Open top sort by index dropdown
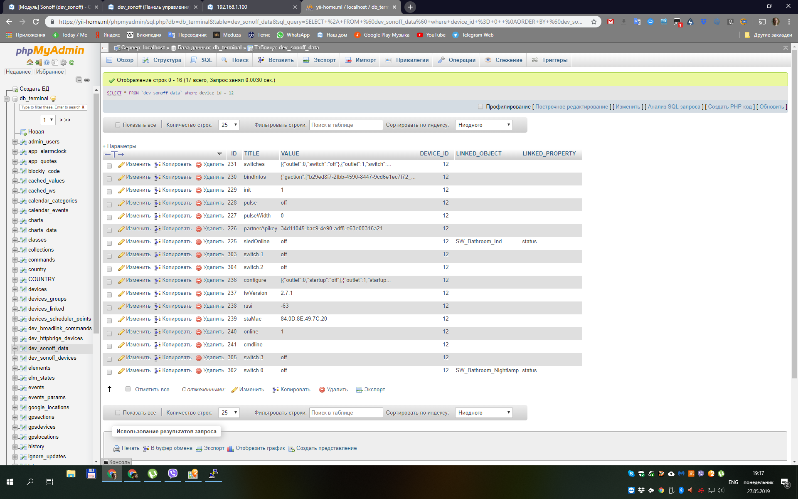798x499 pixels. [x=484, y=125]
